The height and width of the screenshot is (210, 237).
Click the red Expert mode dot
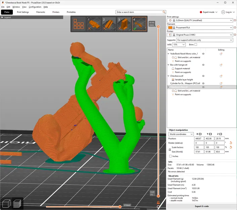coord(201,12)
